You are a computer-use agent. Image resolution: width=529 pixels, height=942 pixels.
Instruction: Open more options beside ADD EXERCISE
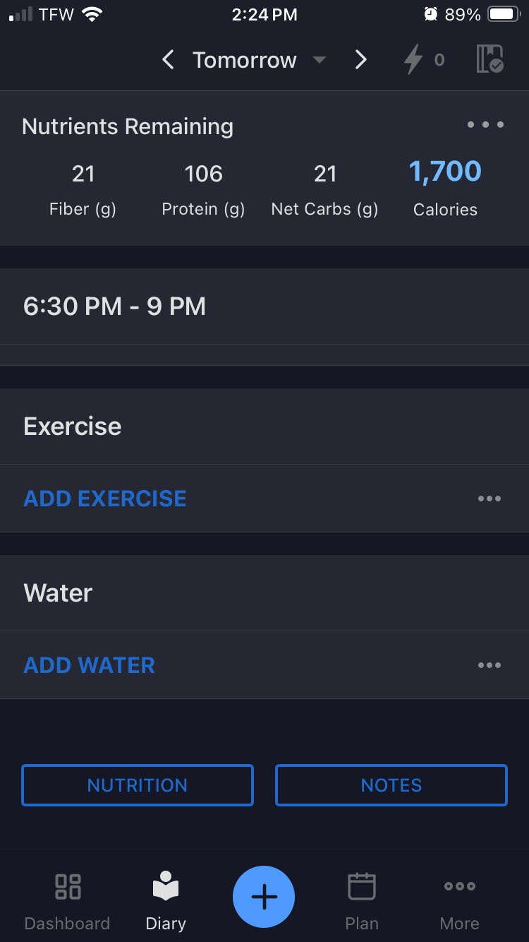pyautogui.click(x=490, y=499)
